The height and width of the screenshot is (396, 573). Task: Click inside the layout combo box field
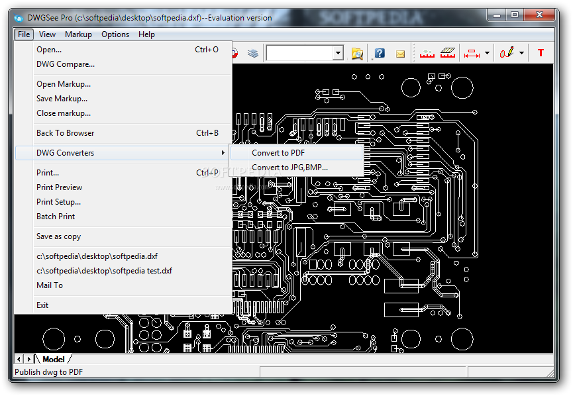tap(299, 54)
